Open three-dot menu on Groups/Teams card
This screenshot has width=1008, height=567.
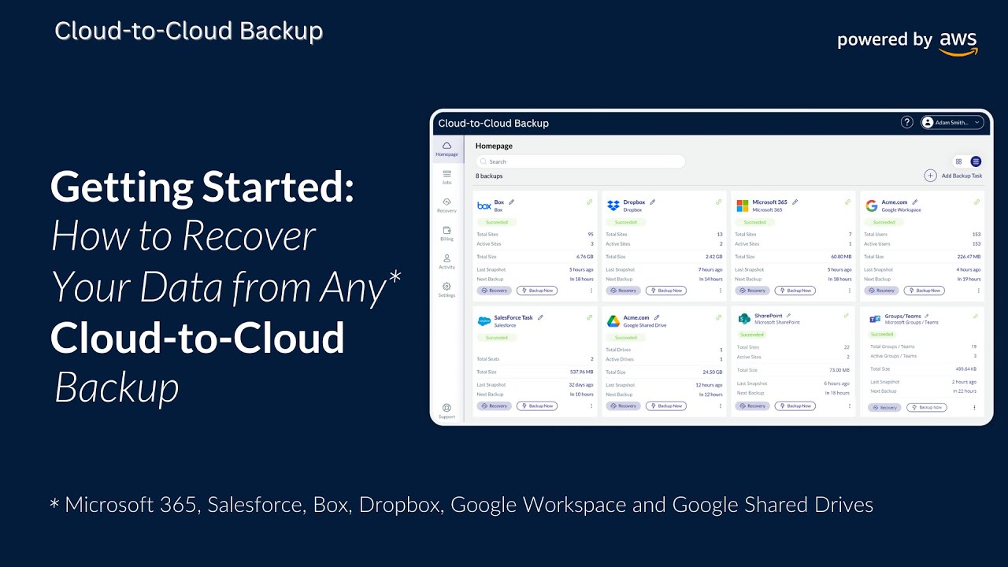pyautogui.click(x=974, y=408)
